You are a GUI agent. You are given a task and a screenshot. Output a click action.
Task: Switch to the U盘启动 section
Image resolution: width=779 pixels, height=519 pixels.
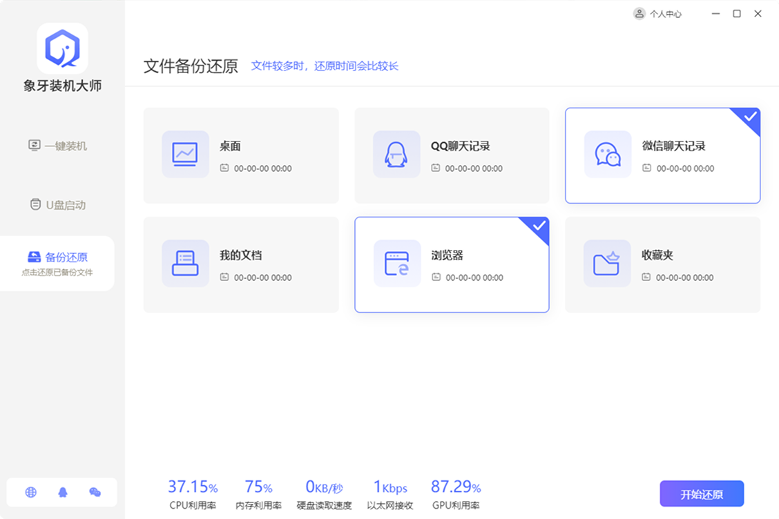[x=59, y=204]
